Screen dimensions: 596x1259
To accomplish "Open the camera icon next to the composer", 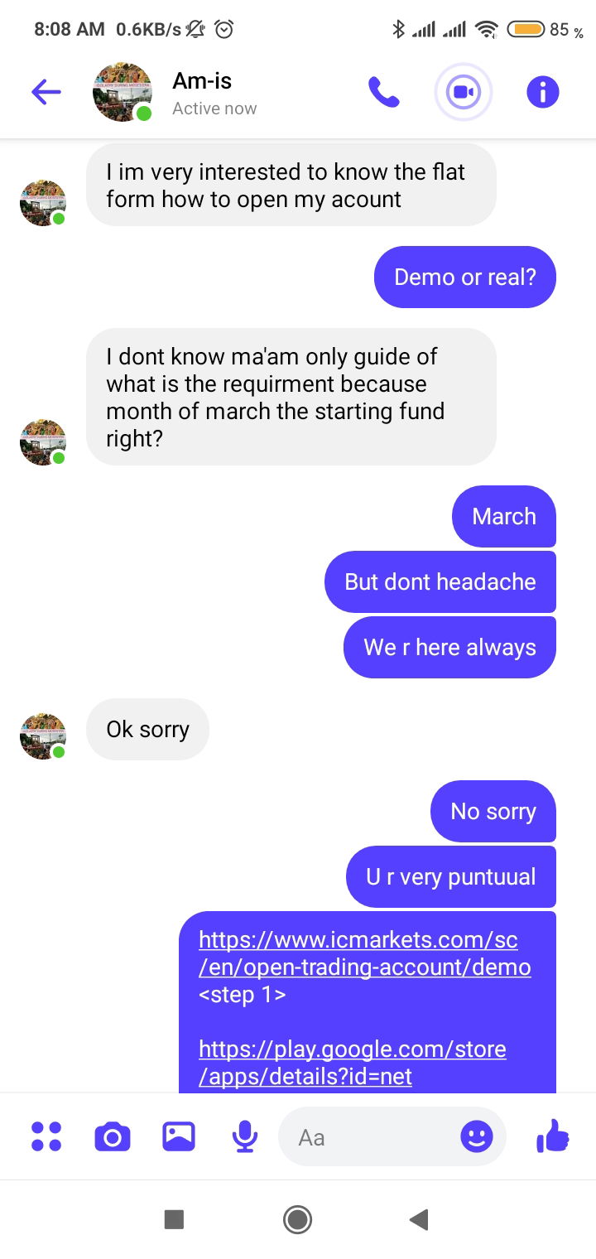I will (x=113, y=1136).
